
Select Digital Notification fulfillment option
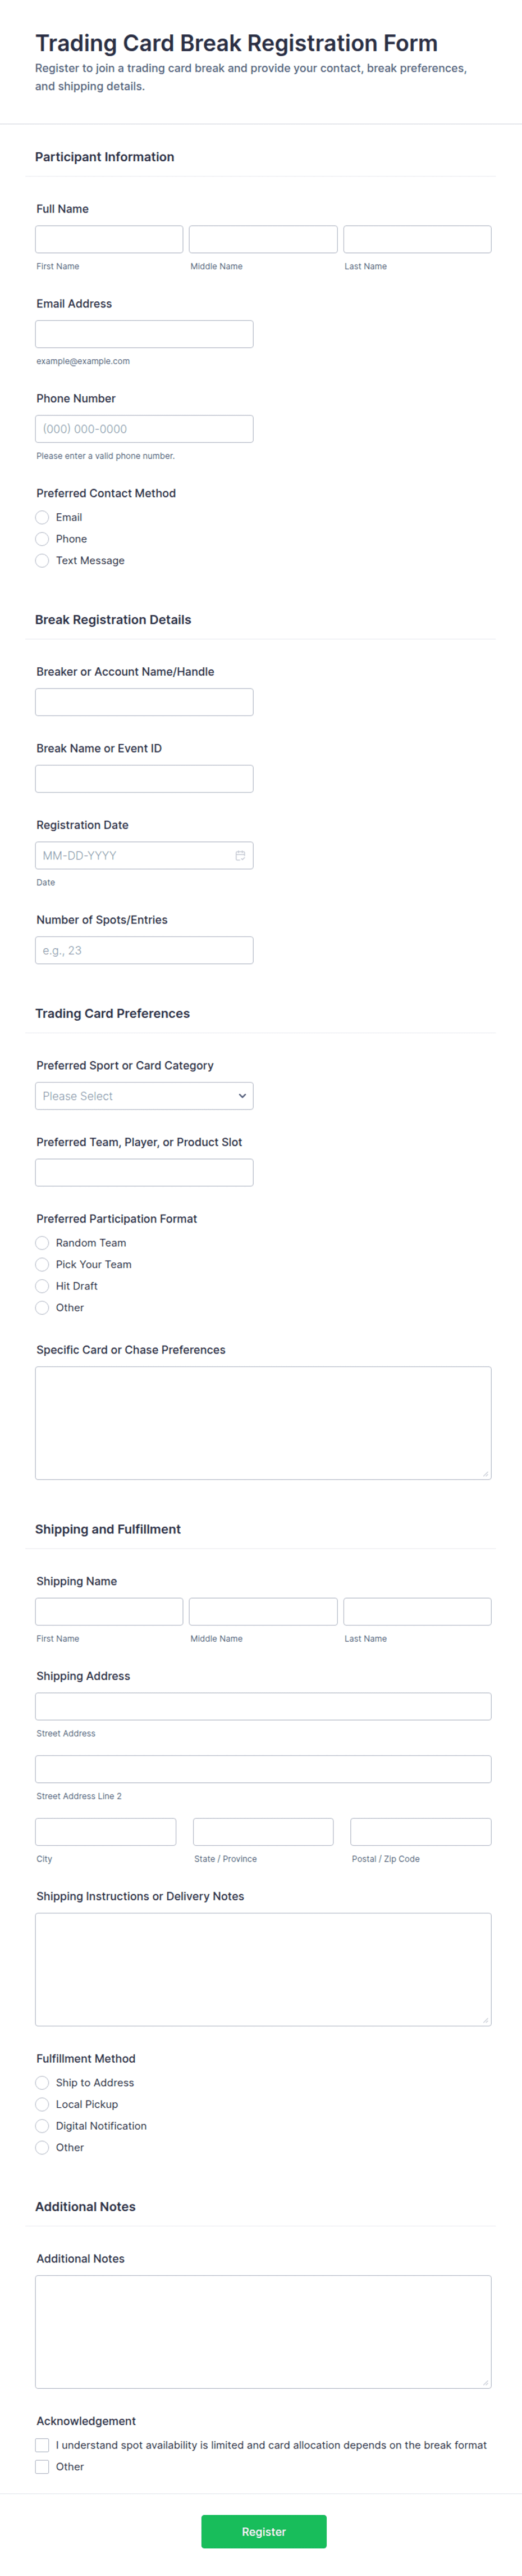[x=42, y=2126]
